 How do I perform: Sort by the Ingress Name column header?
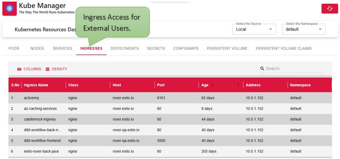click(36, 85)
